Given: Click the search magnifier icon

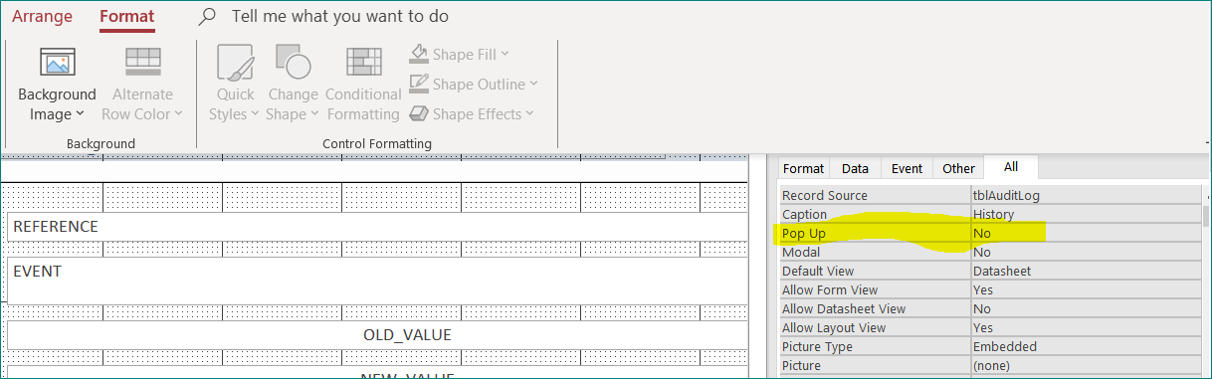Looking at the screenshot, I should click(207, 16).
